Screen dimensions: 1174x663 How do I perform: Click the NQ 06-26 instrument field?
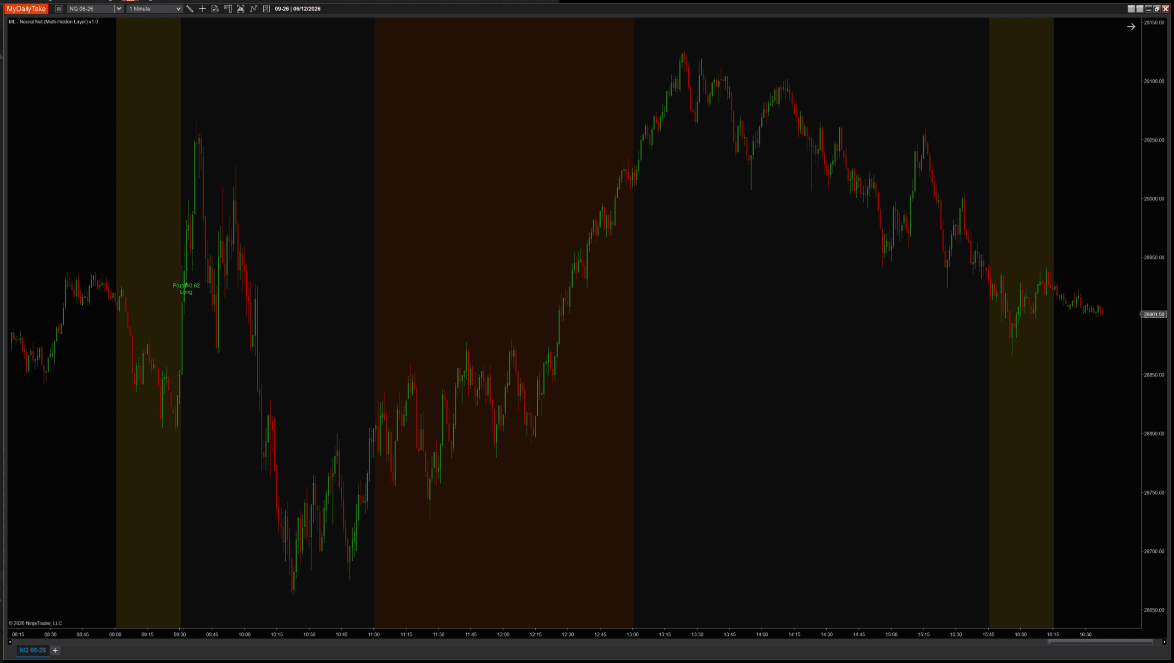pos(91,9)
